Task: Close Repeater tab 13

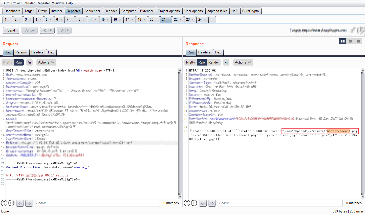Action: point(84,20)
